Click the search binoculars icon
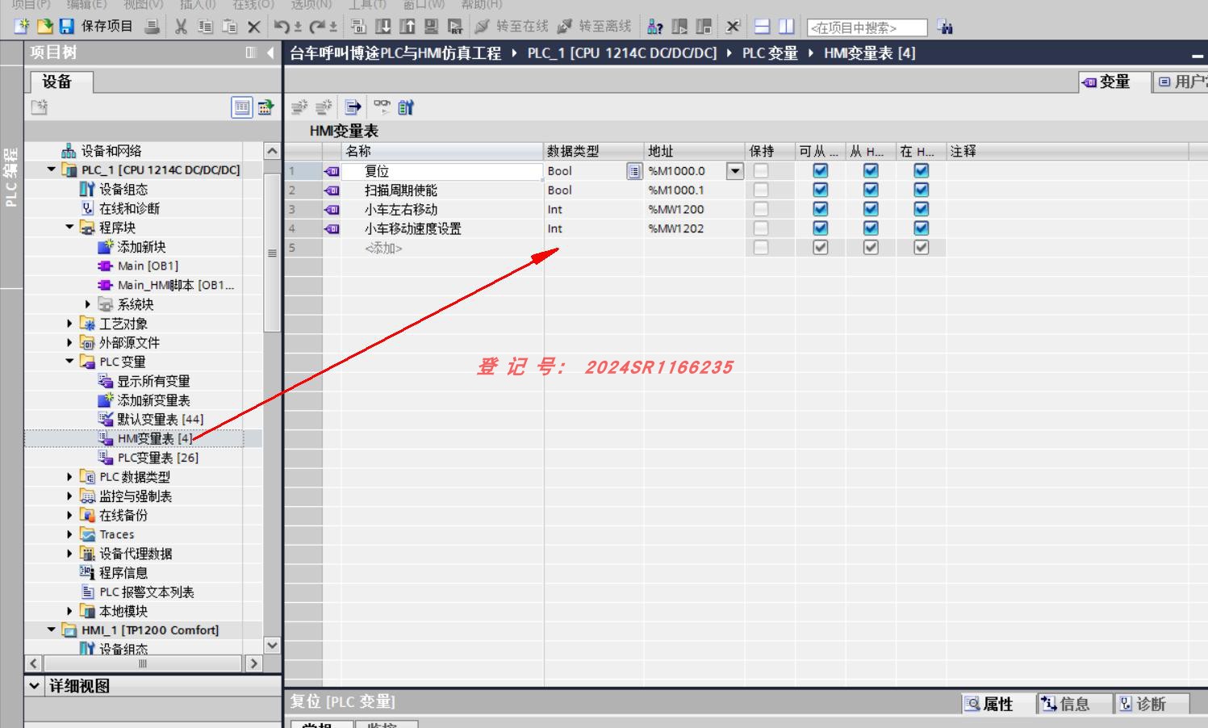Image resolution: width=1208 pixels, height=728 pixels. [945, 27]
